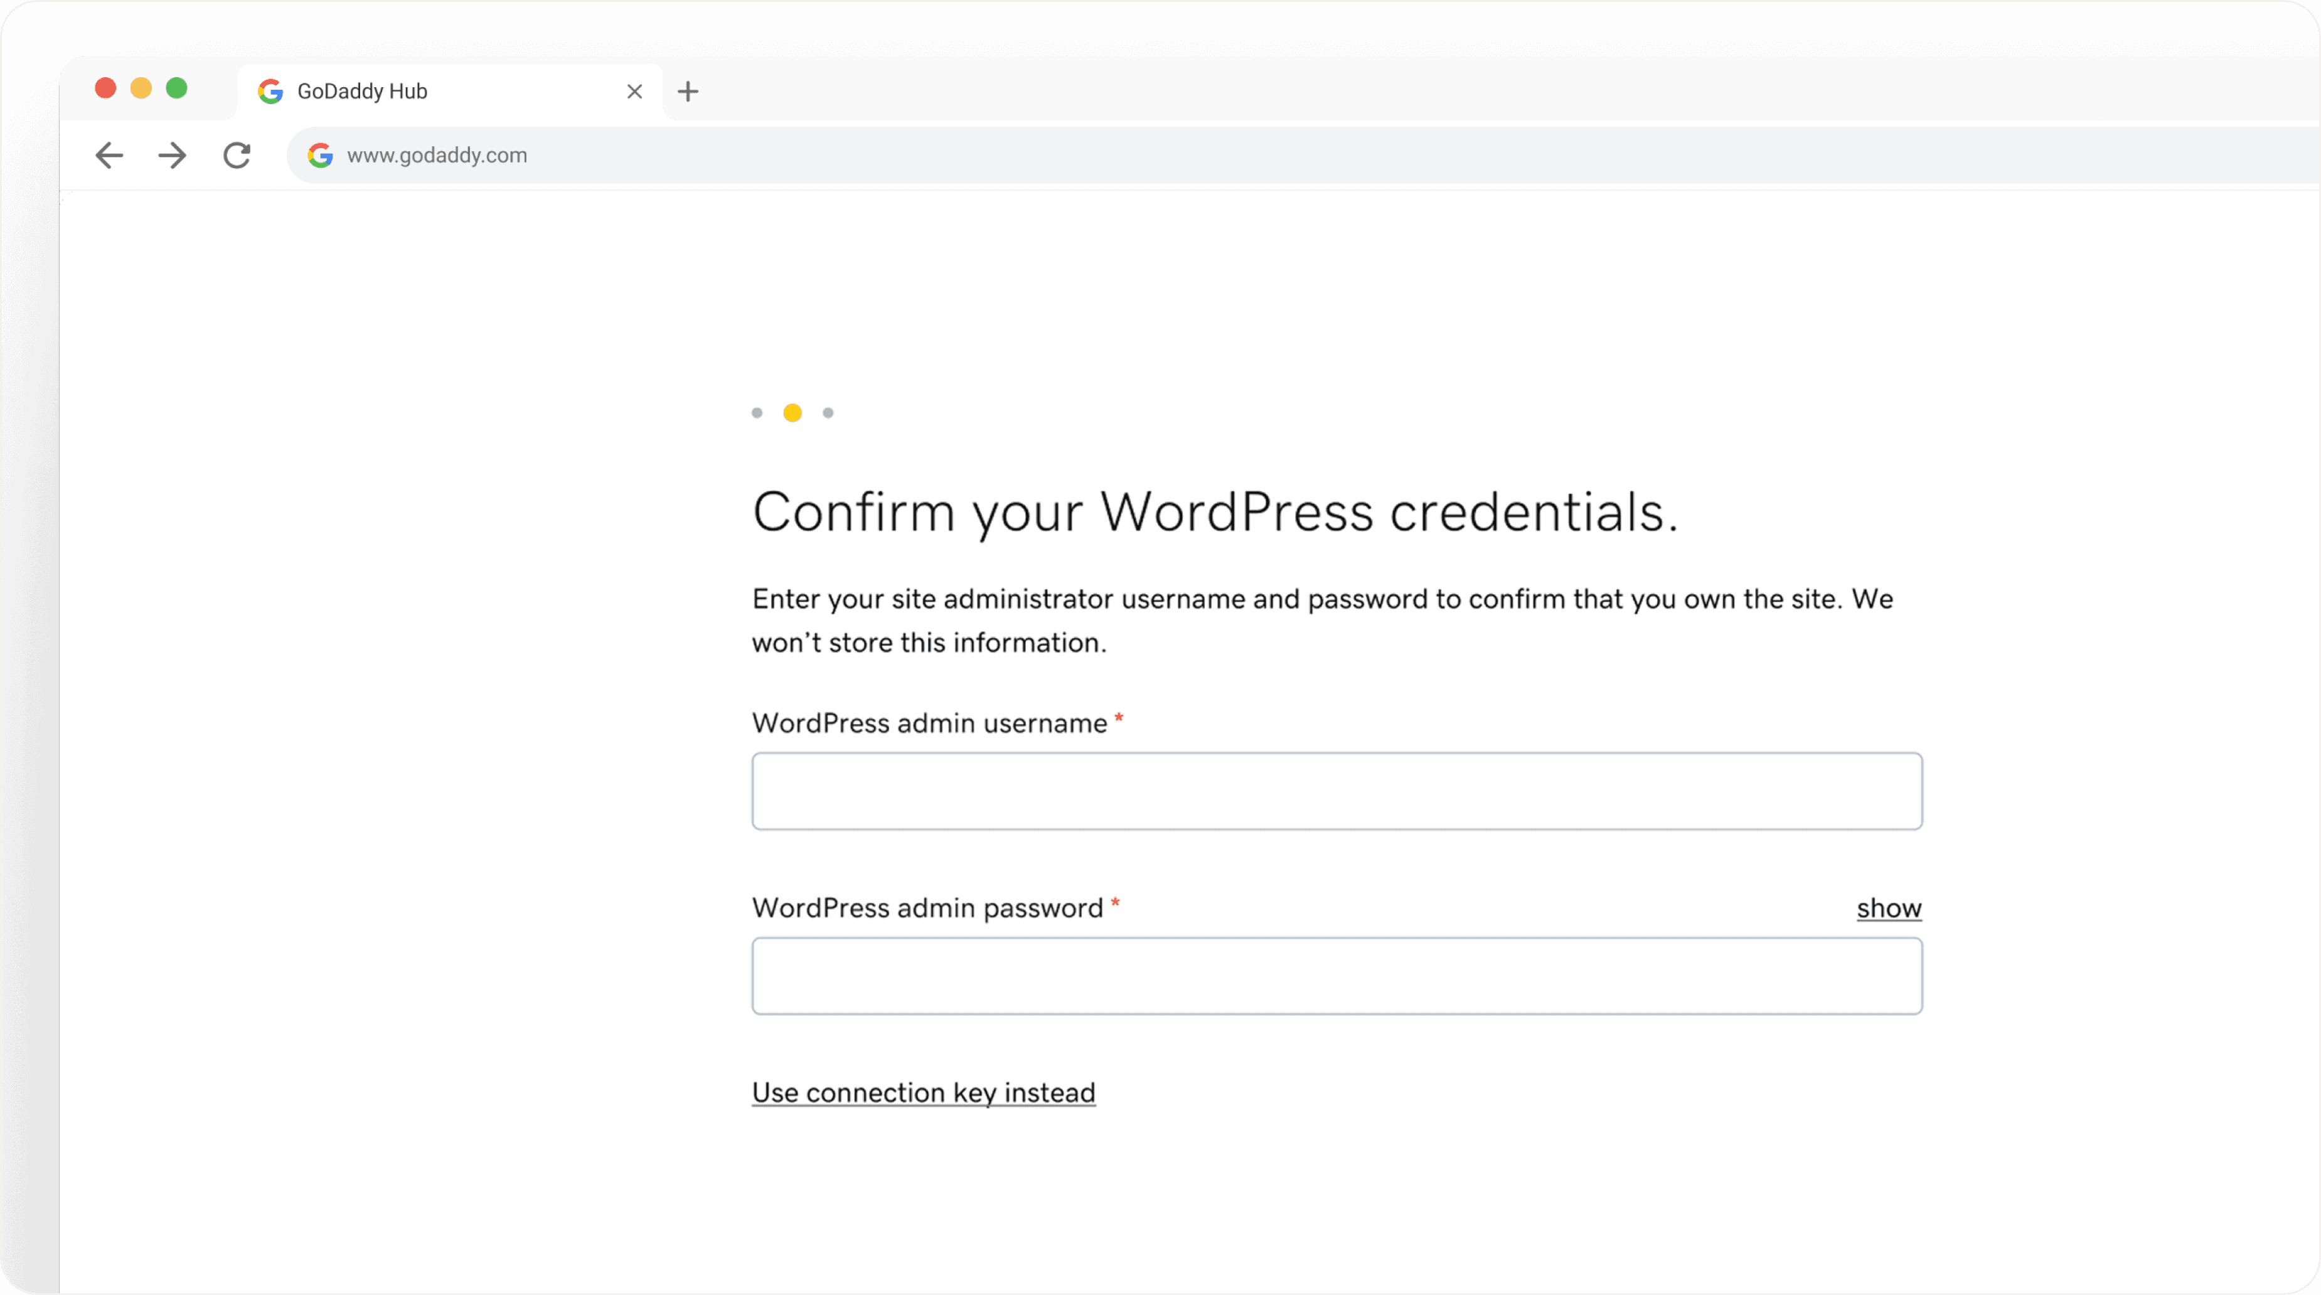Viewport: 2321px width, 1295px height.
Task: Focus the www.godaddy.com address bar
Action: pyautogui.click(x=1303, y=155)
